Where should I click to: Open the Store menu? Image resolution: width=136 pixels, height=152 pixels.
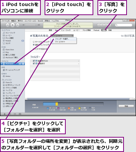40,21
